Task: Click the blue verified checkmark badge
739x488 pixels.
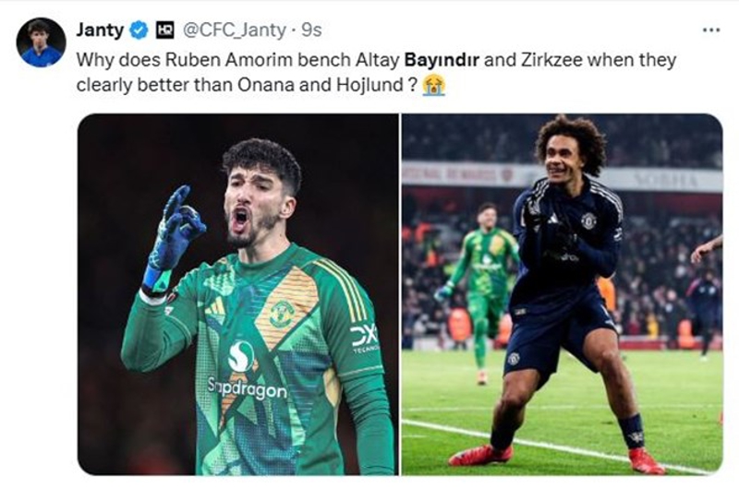Action: pyautogui.click(x=138, y=30)
